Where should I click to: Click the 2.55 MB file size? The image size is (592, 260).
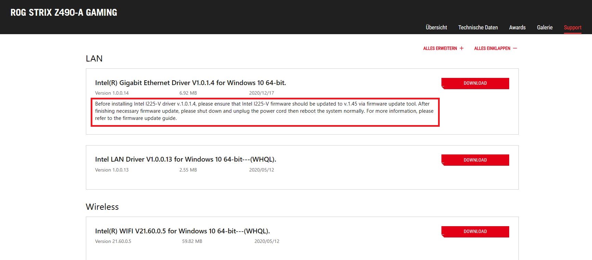point(188,170)
